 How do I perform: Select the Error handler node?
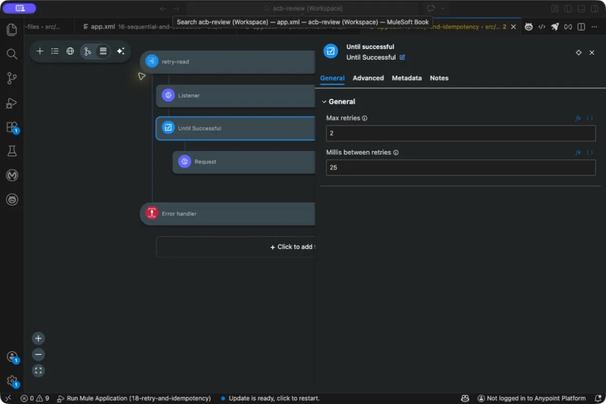[228, 214]
